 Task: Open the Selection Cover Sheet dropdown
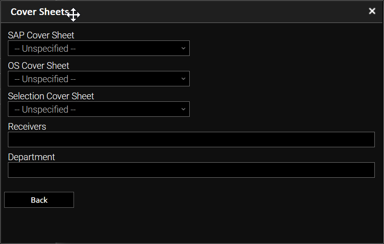(x=99, y=109)
